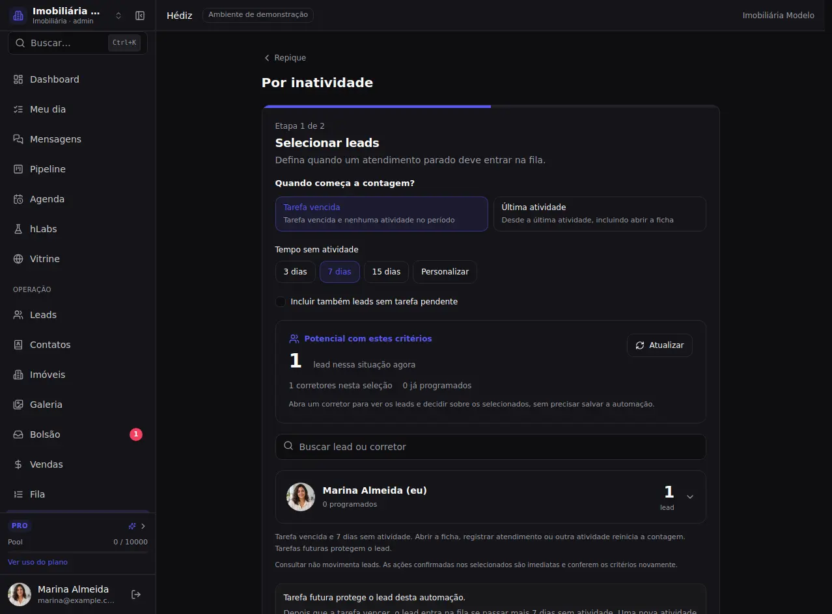Choose 15 dias inactivity time

click(x=386, y=272)
